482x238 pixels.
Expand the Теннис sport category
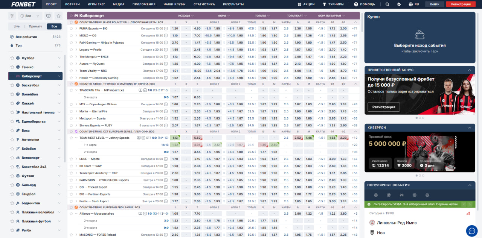pos(59,67)
